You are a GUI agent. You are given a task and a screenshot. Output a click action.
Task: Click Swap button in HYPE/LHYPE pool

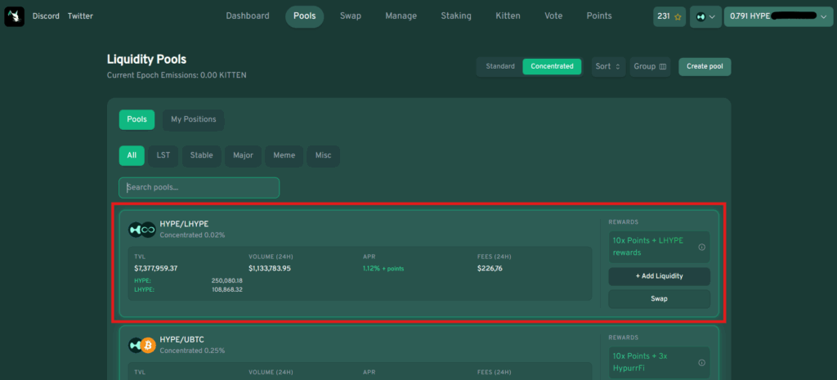pyautogui.click(x=660, y=299)
